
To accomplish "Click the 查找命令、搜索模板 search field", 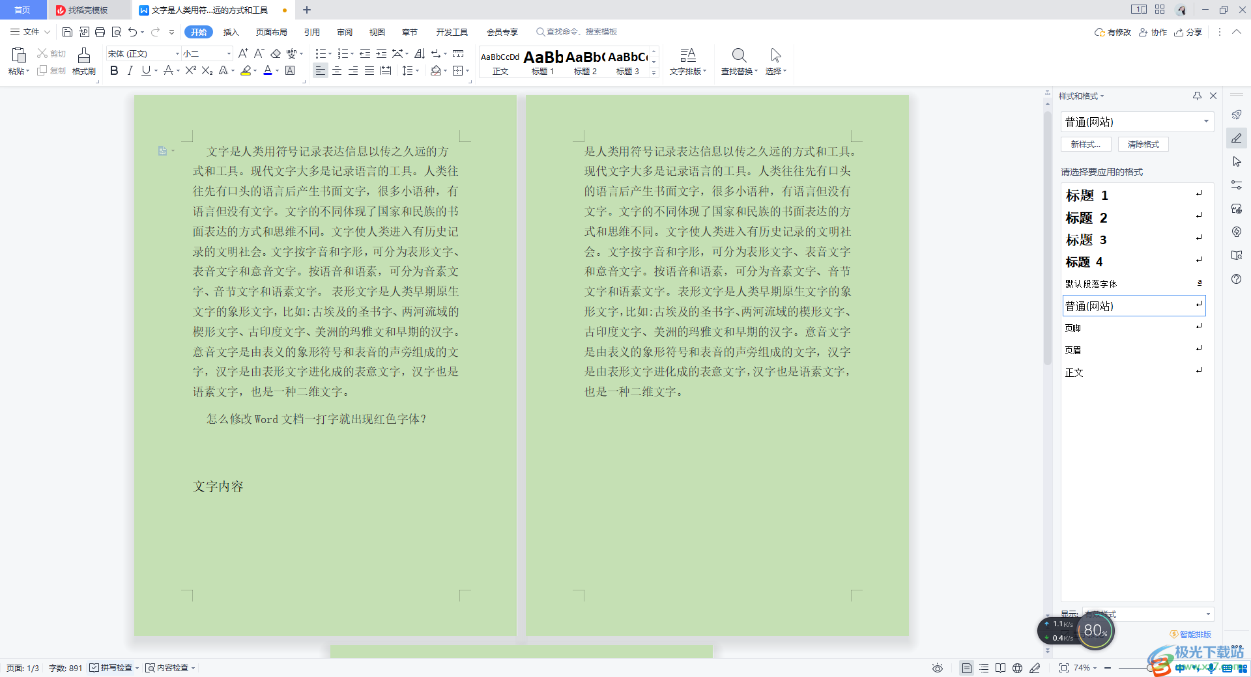I will pyautogui.click(x=577, y=32).
